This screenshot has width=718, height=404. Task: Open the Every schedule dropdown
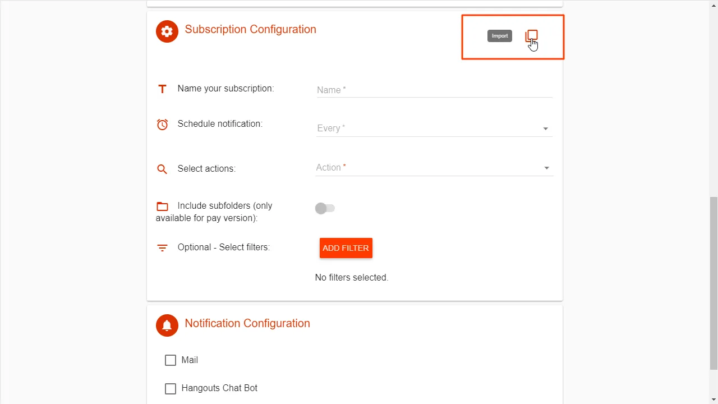[x=434, y=128]
